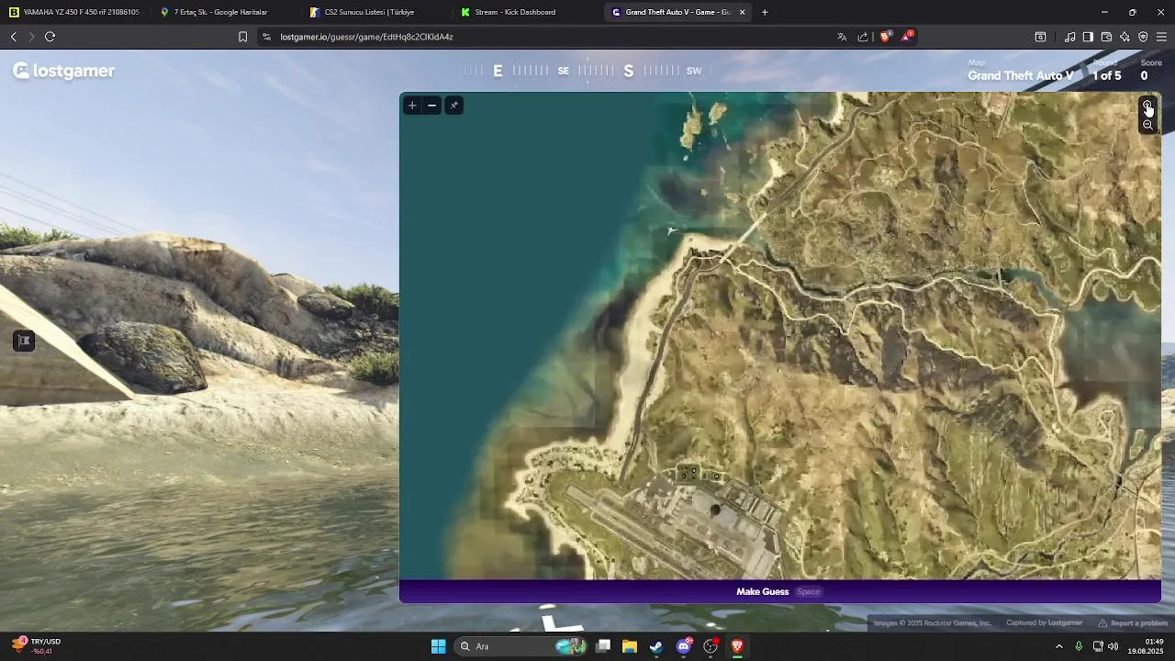The height and width of the screenshot is (661, 1175).
Task: Show hidden system tray icons
Action: tap(1059, 646)
